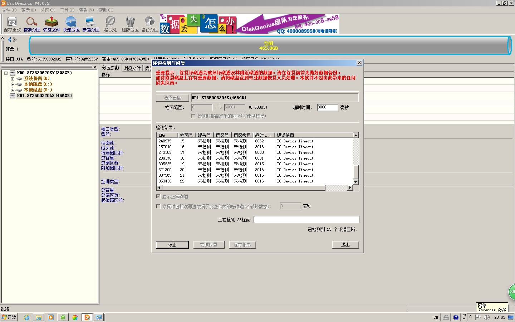Viewport: 515px width, 322px height.
Task: Click the HD1 disk drive icon in tree
Action: click(x=13, y=96)
